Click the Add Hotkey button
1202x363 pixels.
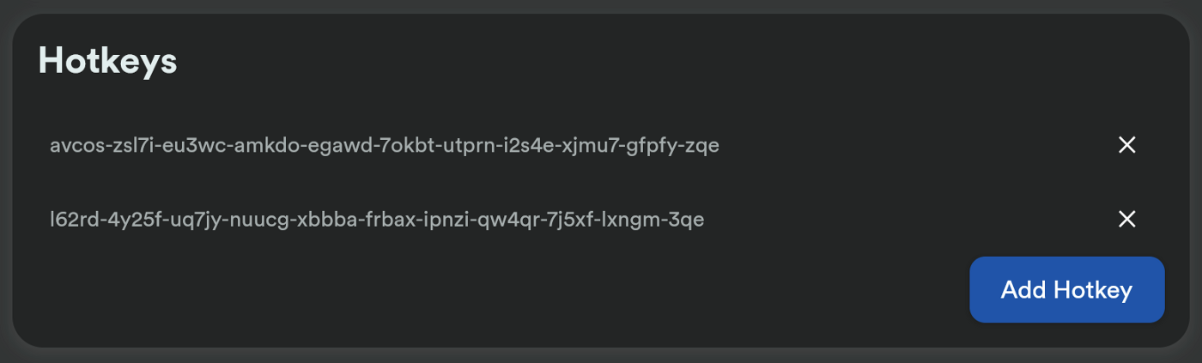point(1066,290)
